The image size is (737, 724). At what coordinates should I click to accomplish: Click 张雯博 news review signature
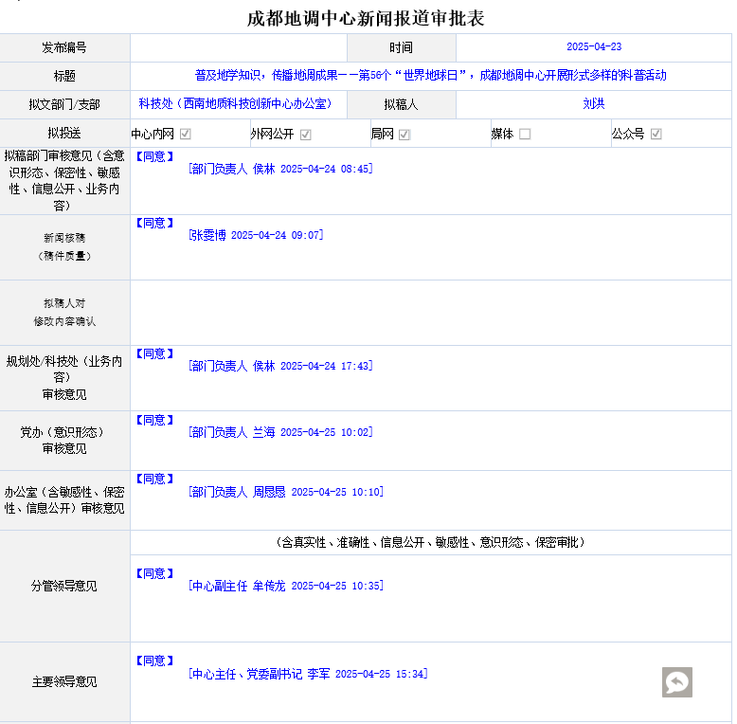point(256,235)
